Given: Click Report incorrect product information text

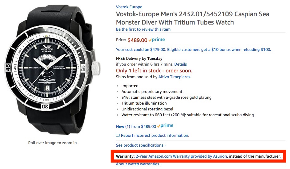Looking at the screenshot, I should (x=155, y=136).
